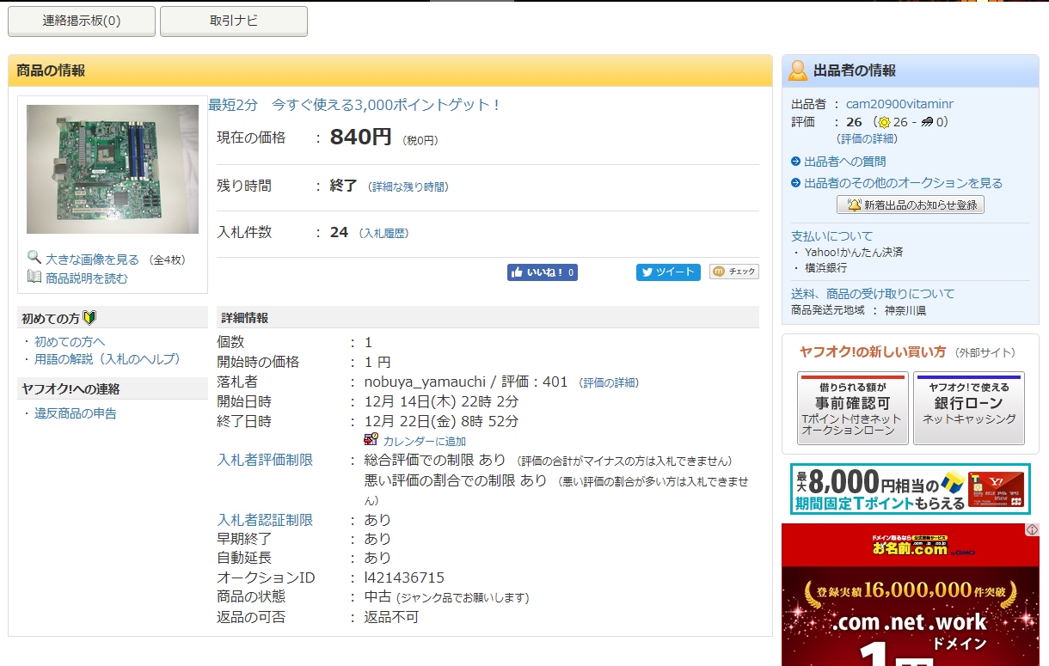Click the current price 840円 text

[361, 137]
